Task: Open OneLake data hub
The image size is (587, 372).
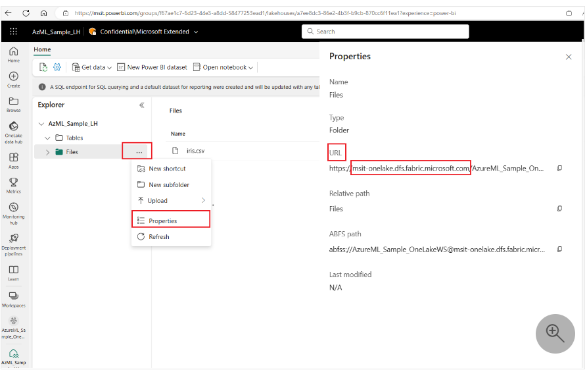Action: coord(14,133)
